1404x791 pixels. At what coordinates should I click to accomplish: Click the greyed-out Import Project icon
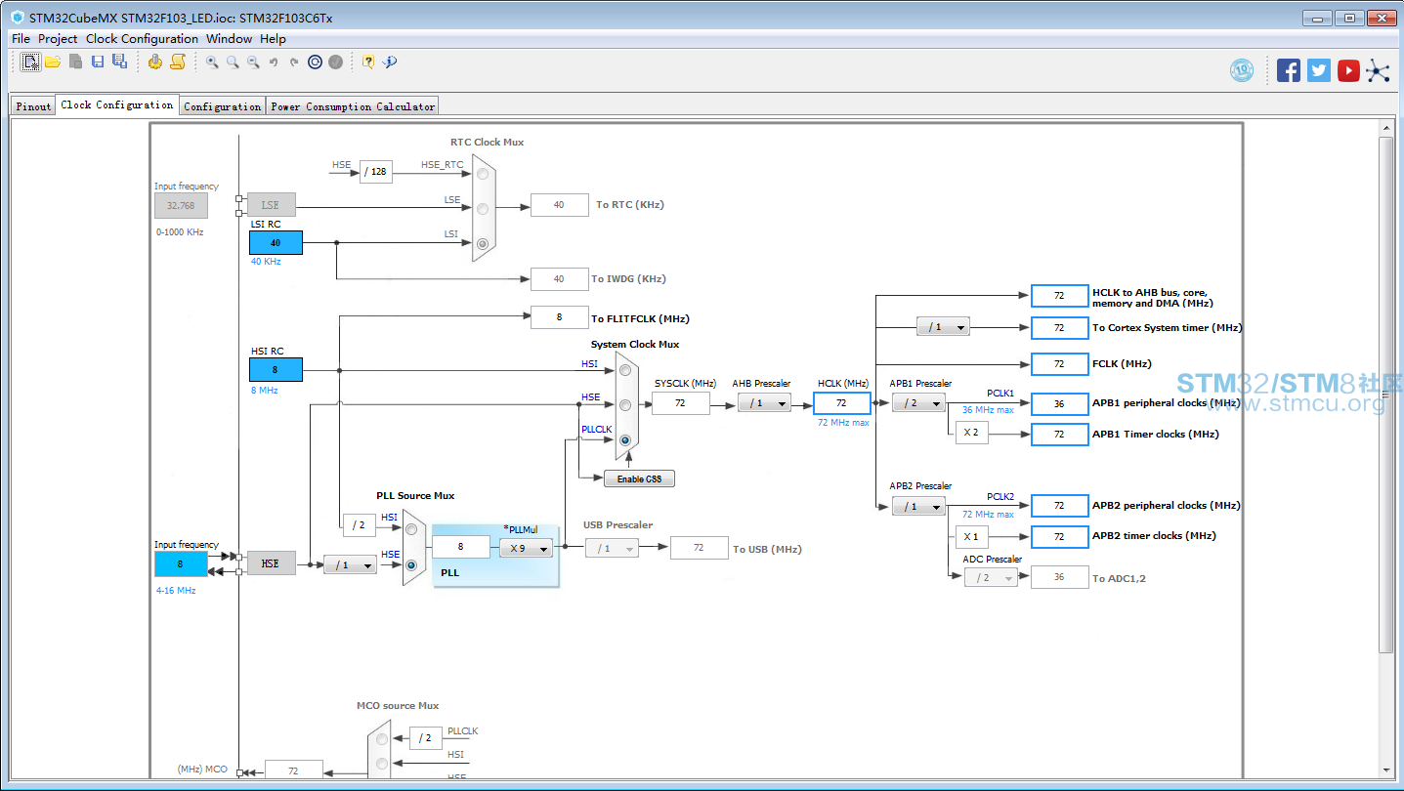point(75,62)
